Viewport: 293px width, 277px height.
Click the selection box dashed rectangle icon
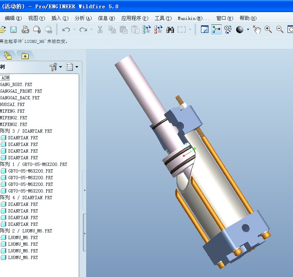[181, 30]
